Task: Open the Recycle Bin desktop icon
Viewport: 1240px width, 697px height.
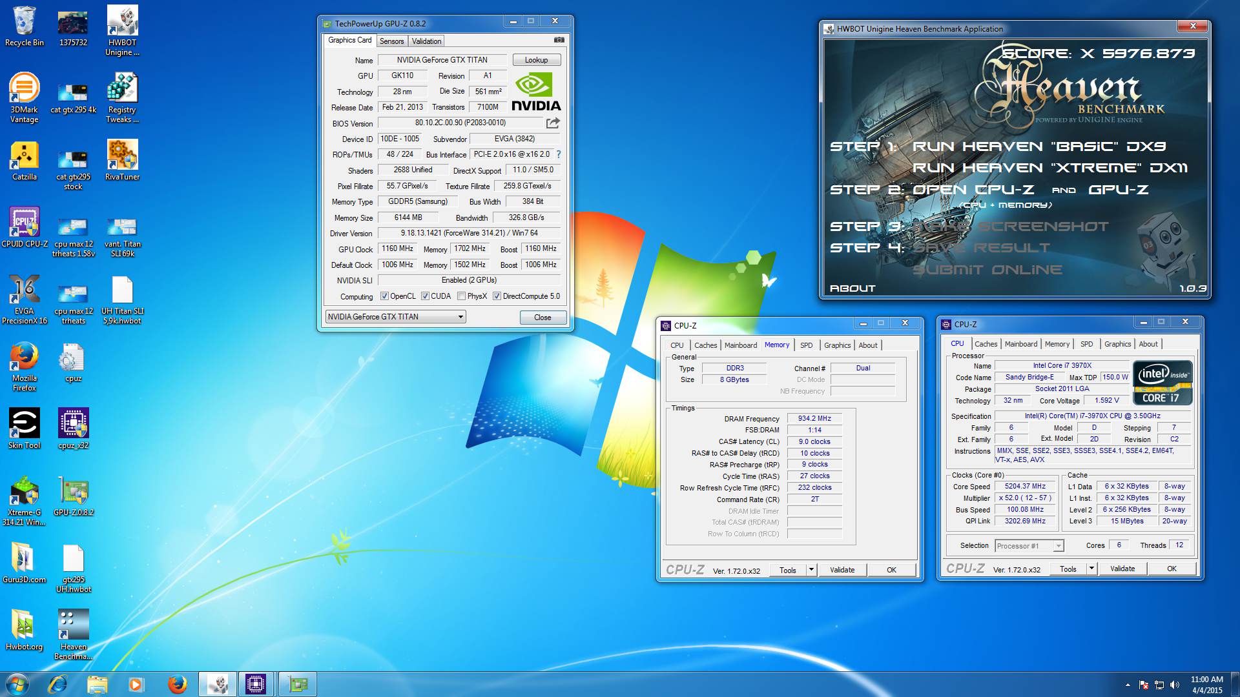Action: click(x=25, y=27)
